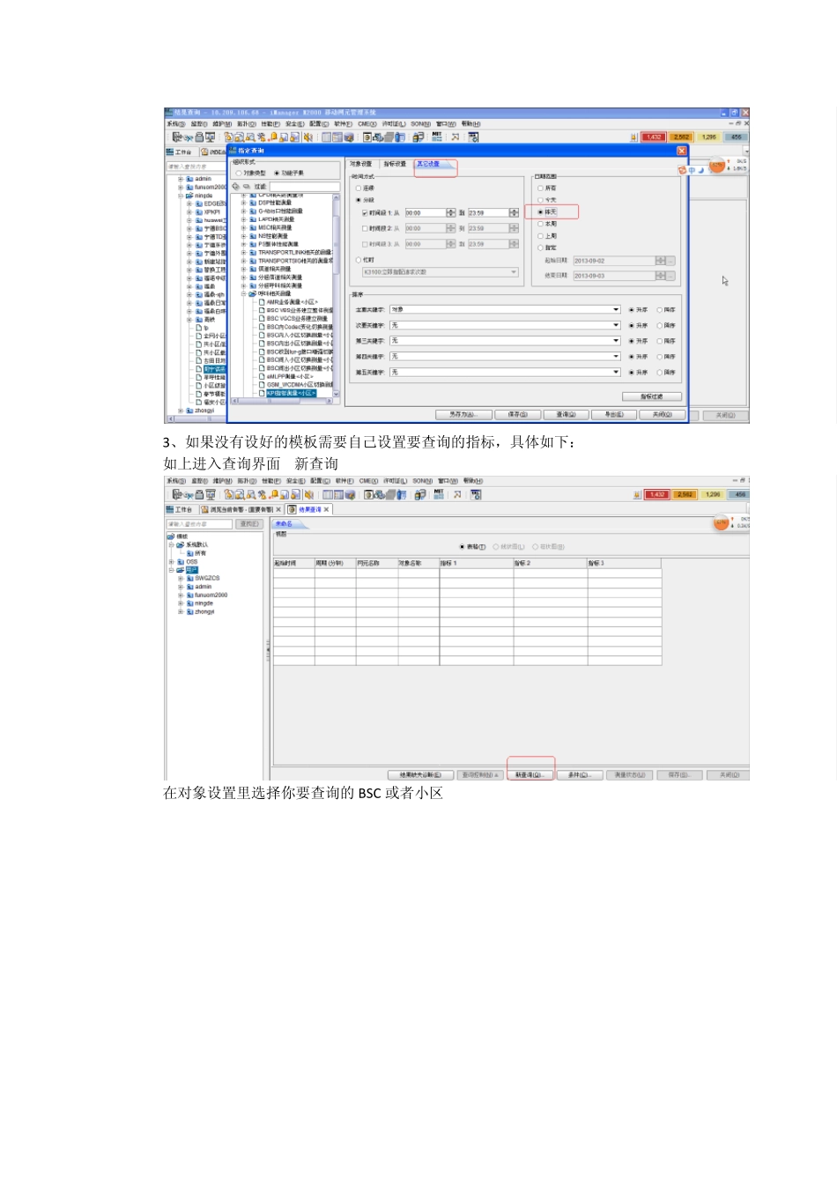Click the 另存为 button in the dialog
Screen dimensions: 837x1184
tap(462, 414)
